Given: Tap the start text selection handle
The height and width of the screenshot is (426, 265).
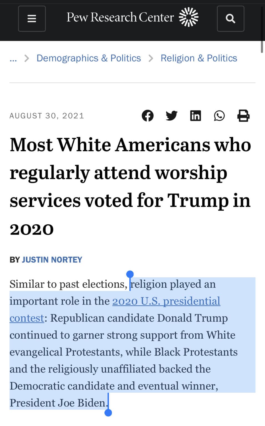Looking at the screenshot, I should click(130, 275).
